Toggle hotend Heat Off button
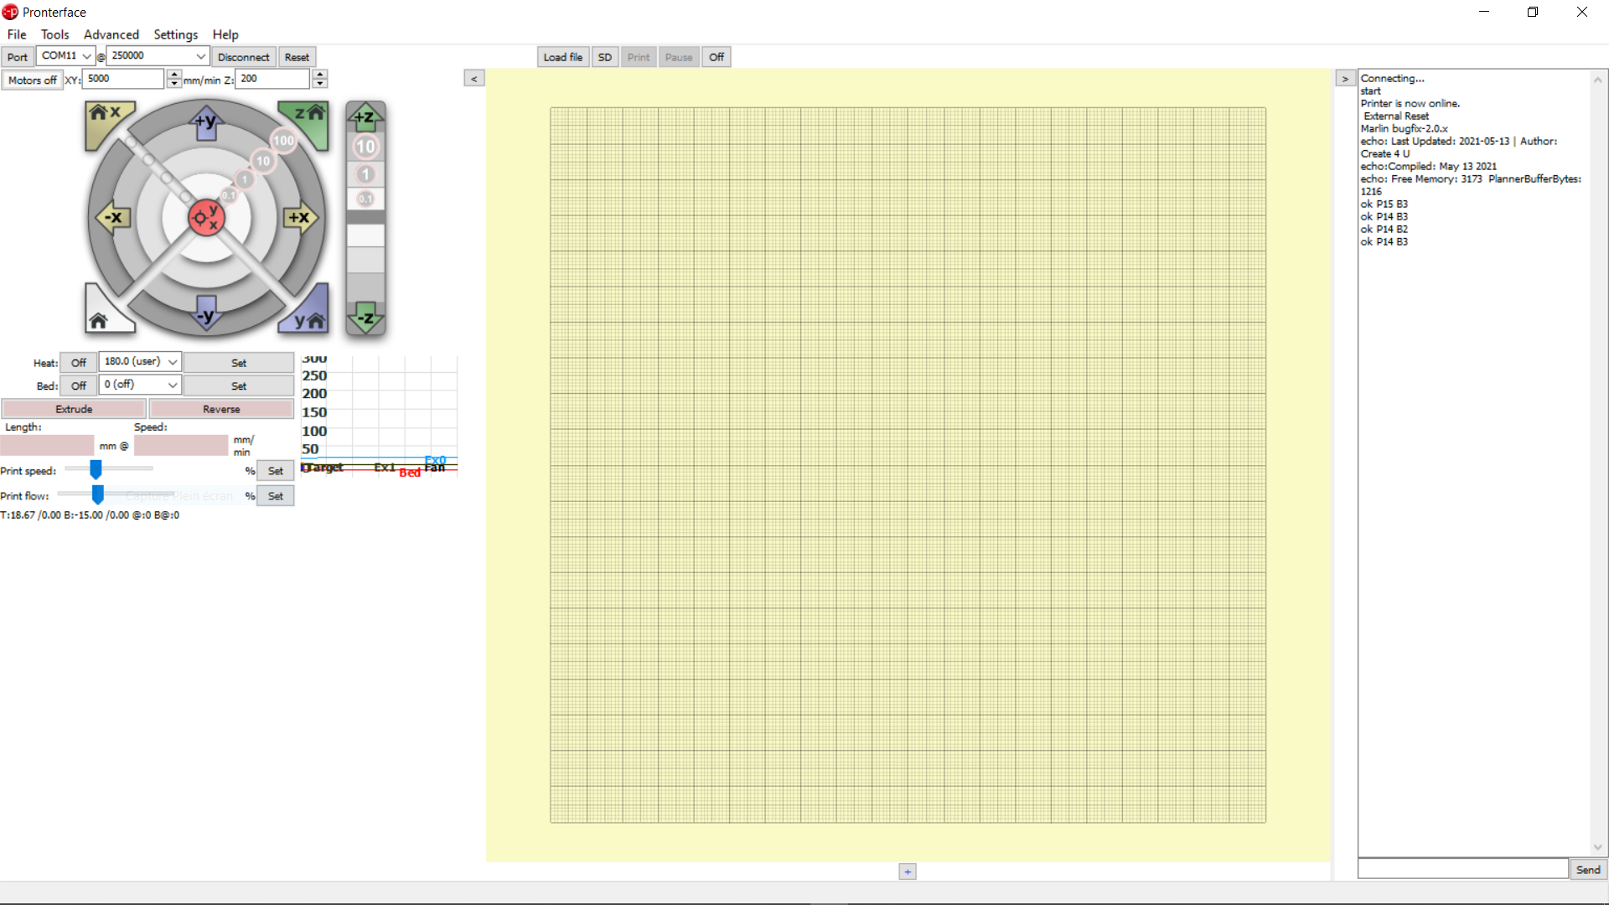The image size is (1609, 905). [x=79, y=363]
